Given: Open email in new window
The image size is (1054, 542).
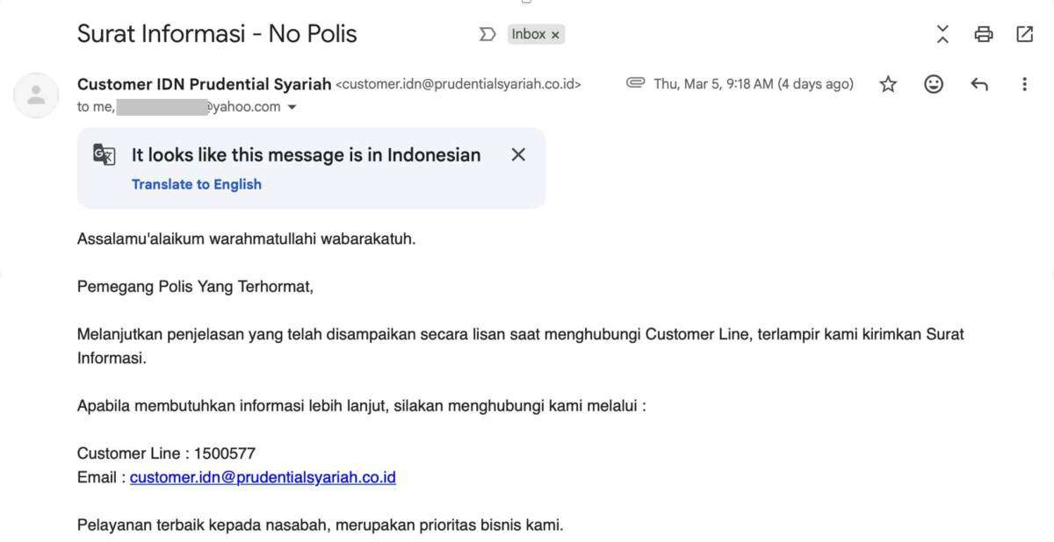Looking at the screenshot, I should (1024, 34).
